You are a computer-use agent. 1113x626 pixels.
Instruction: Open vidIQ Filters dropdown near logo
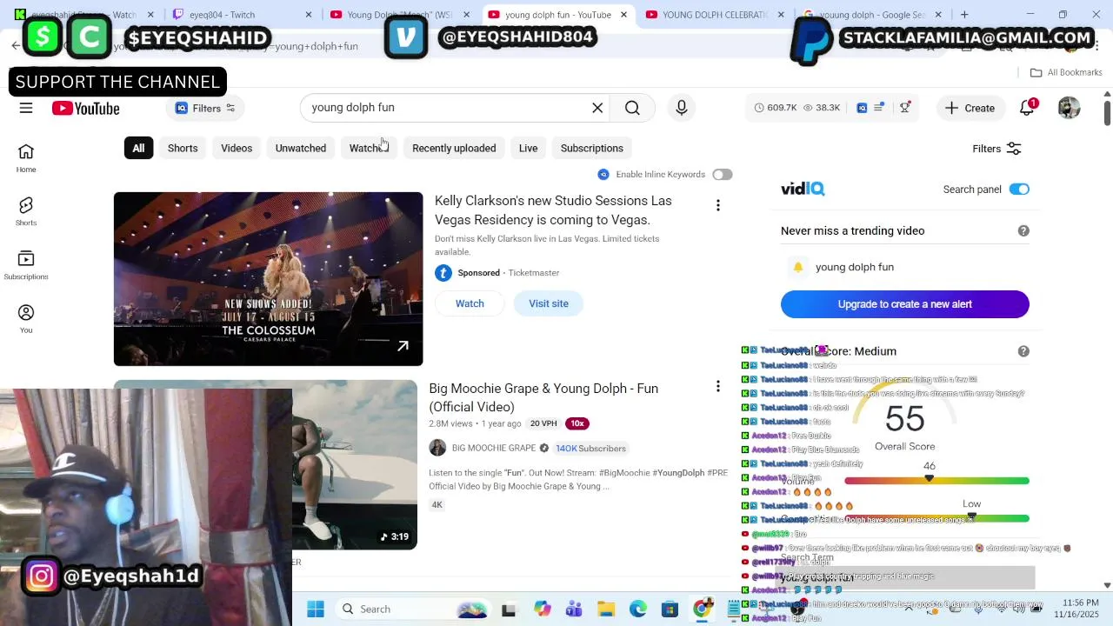pos(206,108)
